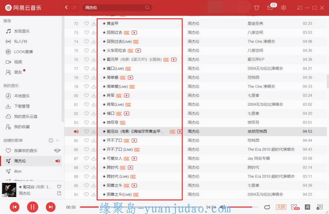
Task: Open LOOK直播 in the sidebar
Action: pos(19,52)
